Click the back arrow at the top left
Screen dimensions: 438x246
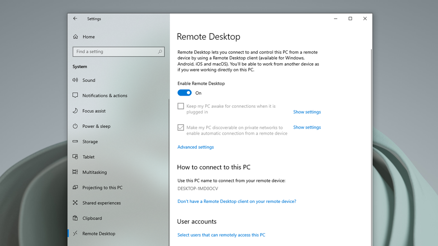tap(75, 18)
